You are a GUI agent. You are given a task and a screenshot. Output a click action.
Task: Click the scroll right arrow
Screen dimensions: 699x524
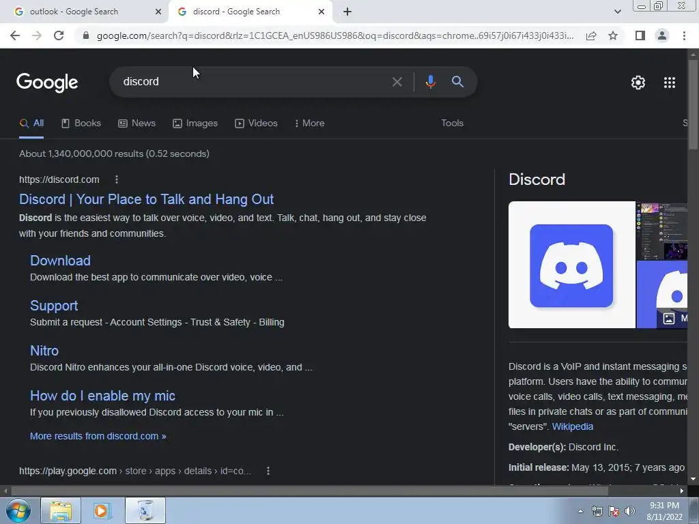coord(682,491)
